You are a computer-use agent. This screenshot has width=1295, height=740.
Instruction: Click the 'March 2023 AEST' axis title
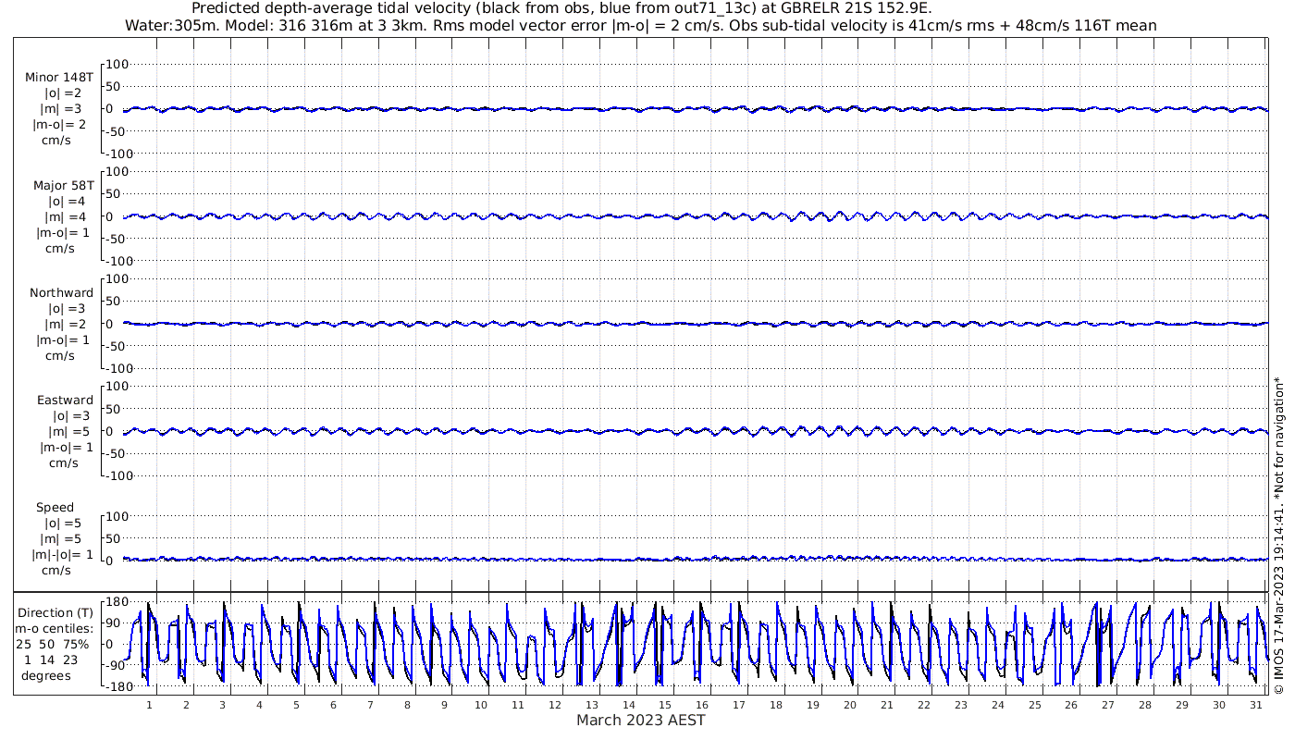[x=640, y=720]
